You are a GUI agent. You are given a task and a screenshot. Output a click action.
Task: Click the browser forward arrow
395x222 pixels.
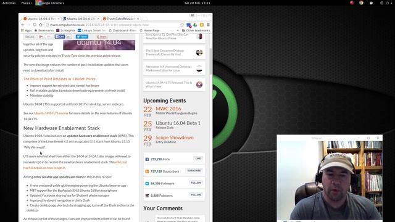click(29, 25)
